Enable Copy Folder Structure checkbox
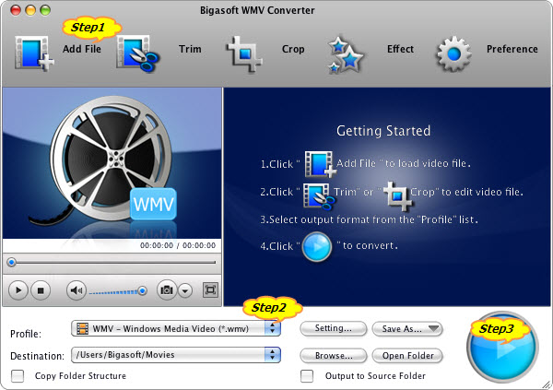553x390 pixels. click(18, 376)
